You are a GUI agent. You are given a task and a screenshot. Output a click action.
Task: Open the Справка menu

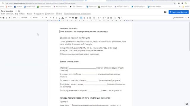point(59,14)
